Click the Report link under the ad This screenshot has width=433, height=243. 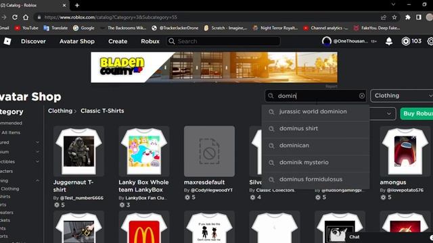pyautogui.click(x=332, y=86)
